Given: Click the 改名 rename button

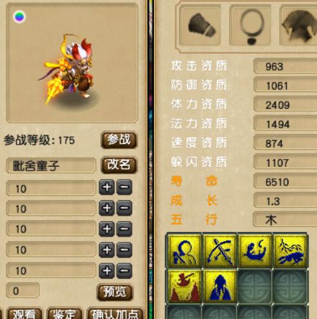Looking at the screenshot, I should coord(119,165).
